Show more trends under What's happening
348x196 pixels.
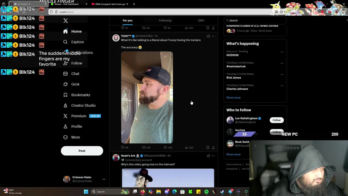point(233,97)
